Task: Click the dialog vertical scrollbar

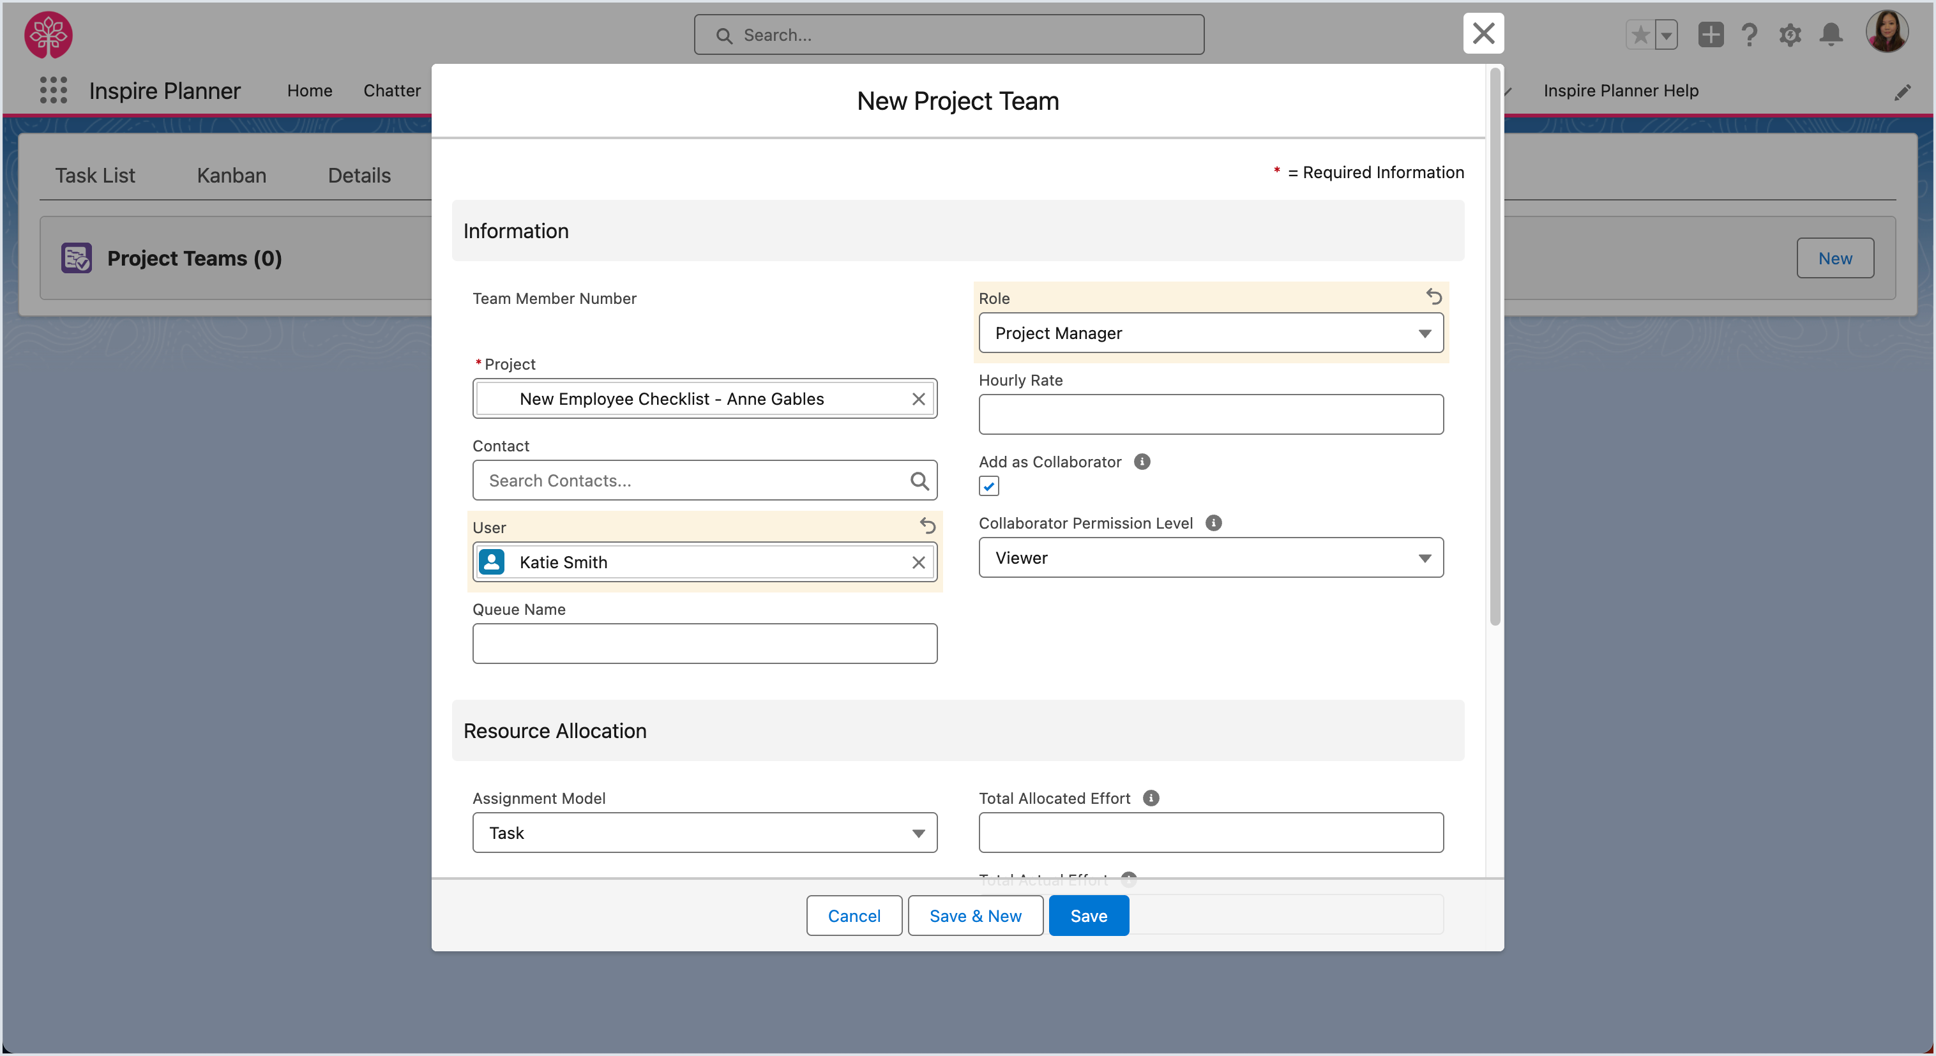Action: click(x=1495, y=346)
